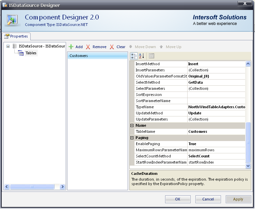Screen dimensions: 255x209
Task: Click the Remove button with red X
Action: click(x=96, y=47)
